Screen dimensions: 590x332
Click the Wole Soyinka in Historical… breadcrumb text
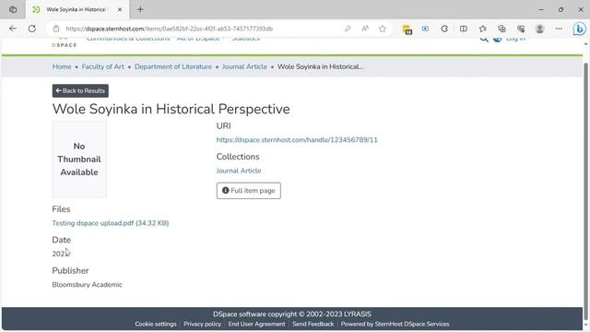(x=321, y=66)
